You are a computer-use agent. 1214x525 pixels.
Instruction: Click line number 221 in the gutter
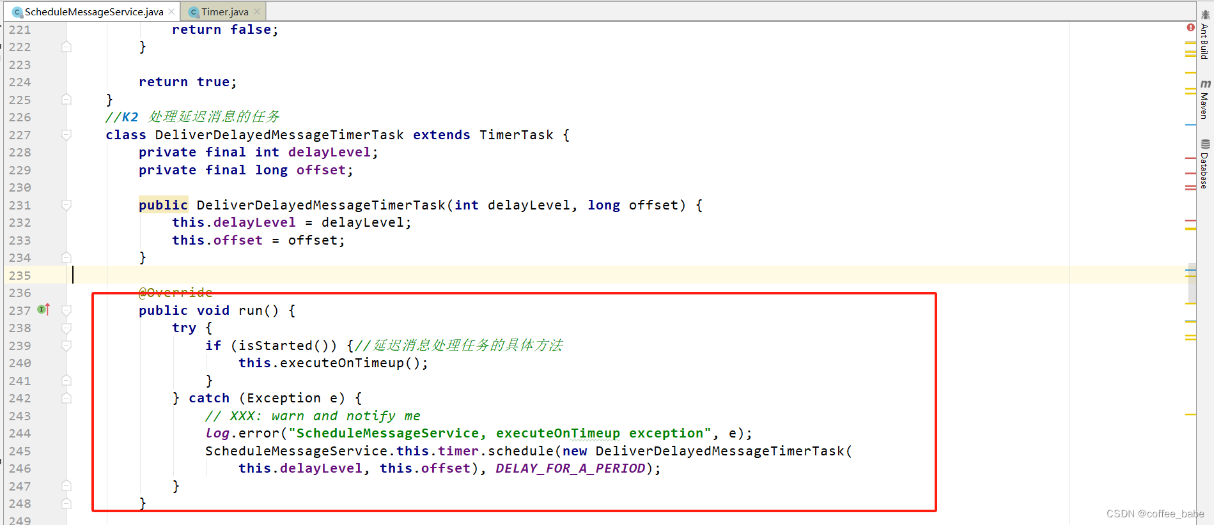20,29
